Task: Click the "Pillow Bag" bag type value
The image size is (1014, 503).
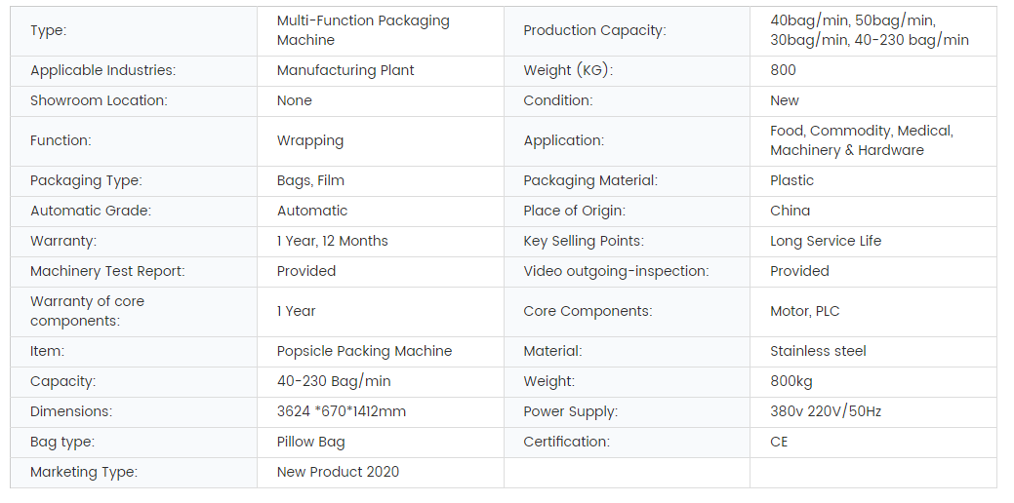Action: click(x=310, y=442)
